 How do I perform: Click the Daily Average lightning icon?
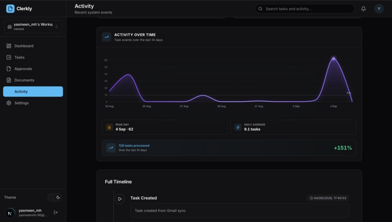238,127
